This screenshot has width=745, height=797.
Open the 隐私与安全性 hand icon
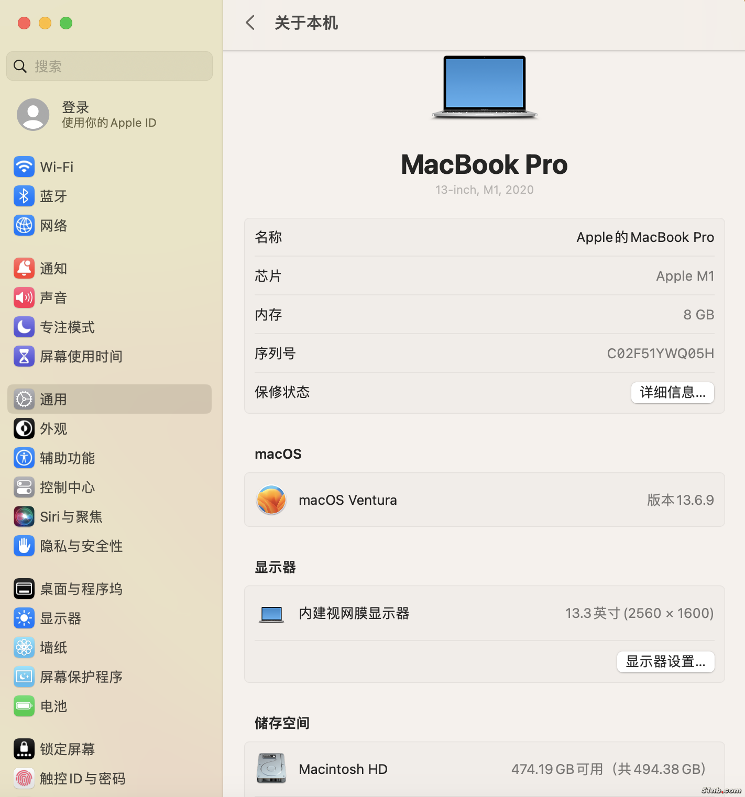click(x=24, y=546)
